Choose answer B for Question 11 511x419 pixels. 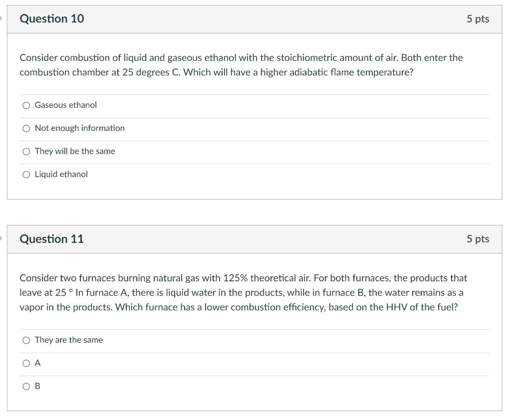(26, 387)
